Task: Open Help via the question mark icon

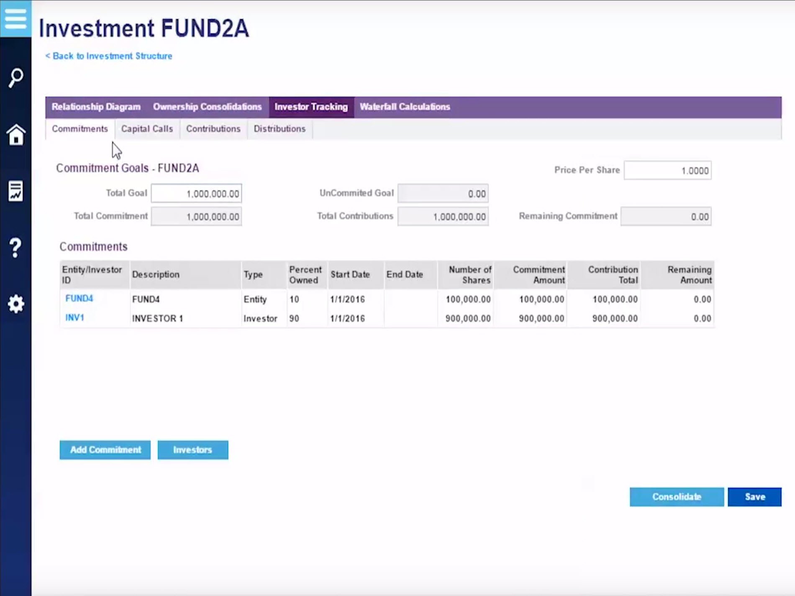Action: pyautogui.click(x=15, y=248)
